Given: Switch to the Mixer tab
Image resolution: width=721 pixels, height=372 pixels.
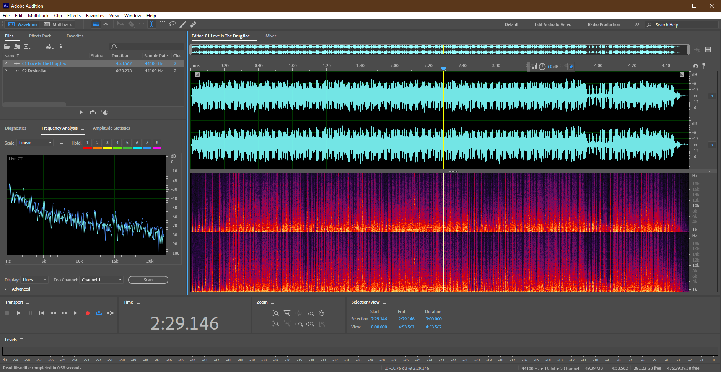Looking at the screenshot, I should tap(271, 36).
